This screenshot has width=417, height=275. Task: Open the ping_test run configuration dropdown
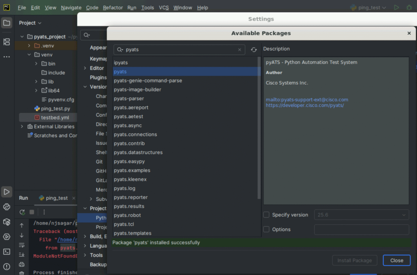pos(368,7)
